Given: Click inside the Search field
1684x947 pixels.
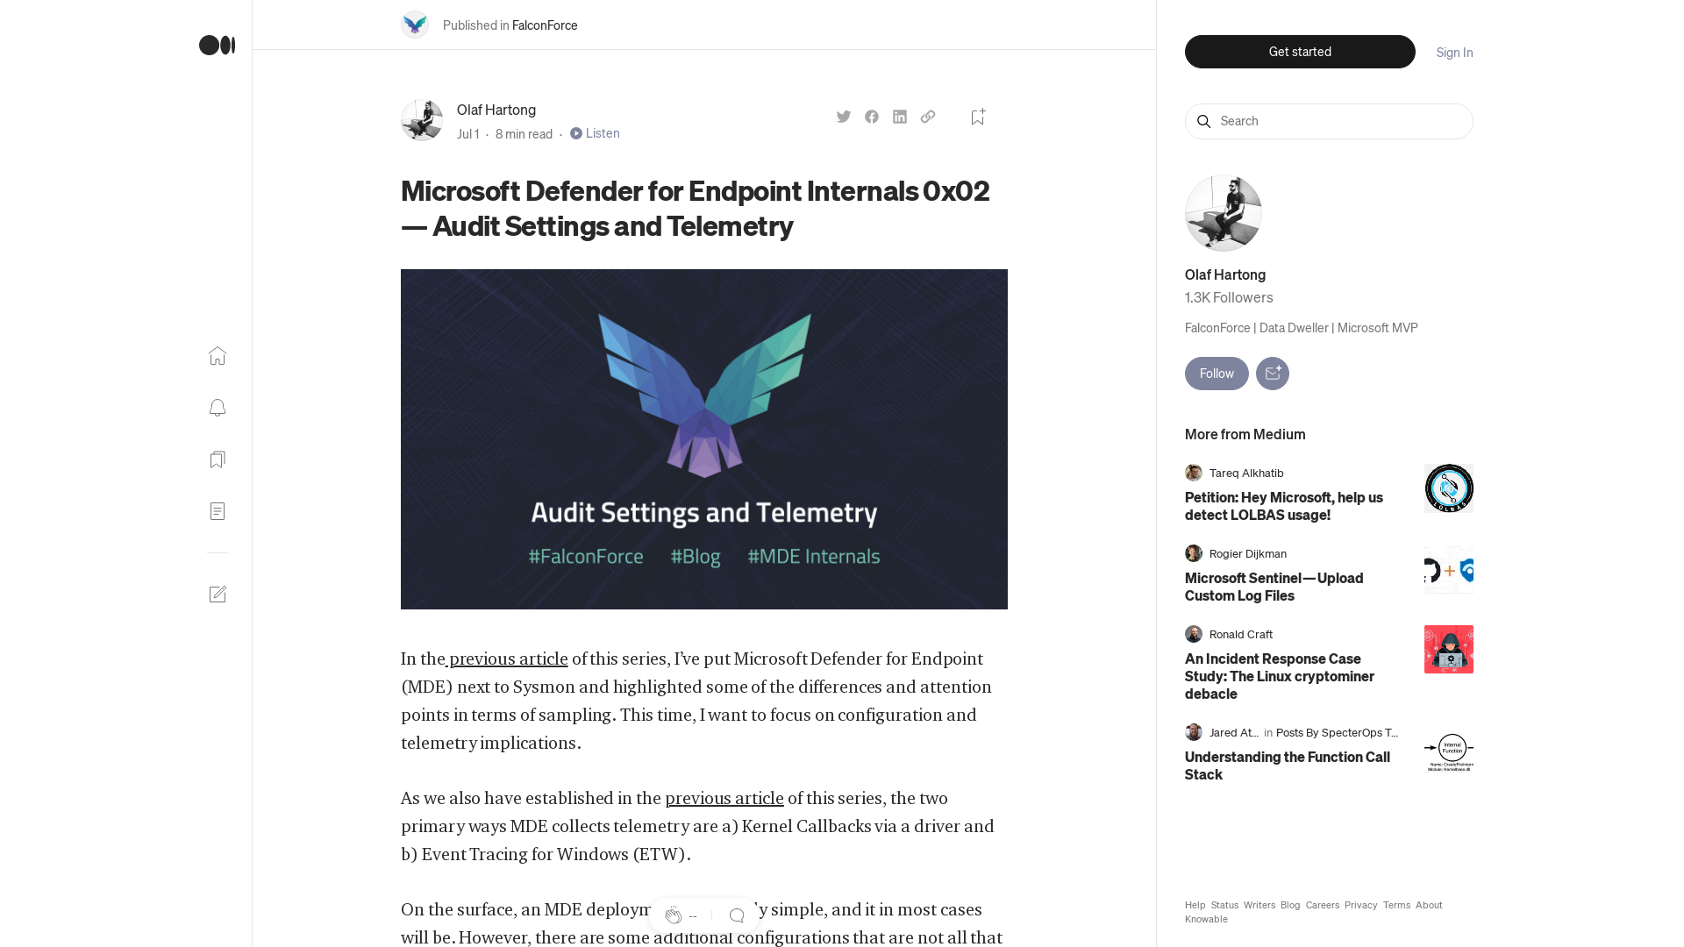Looking at the screenshot, I should click(1328, 121).
